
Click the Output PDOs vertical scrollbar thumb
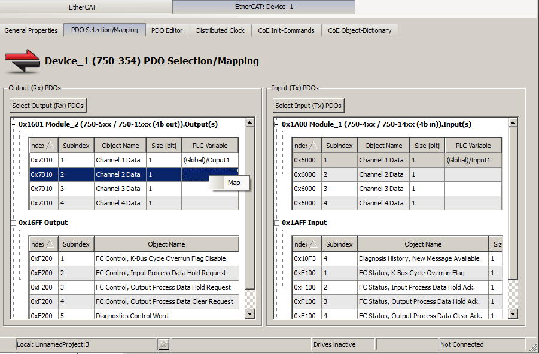[x=250, y=208]
